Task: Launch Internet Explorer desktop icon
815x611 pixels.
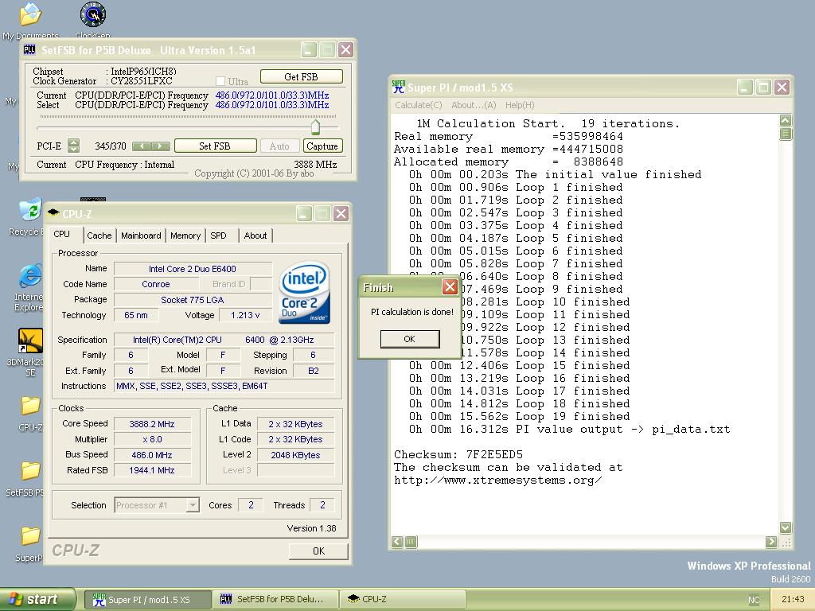Action: tap(30, 276)
